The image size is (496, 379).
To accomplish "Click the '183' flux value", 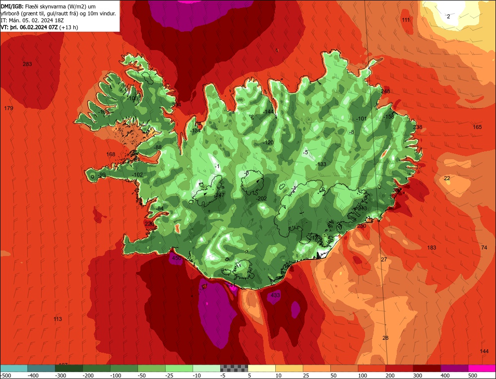I will point(432,248).
